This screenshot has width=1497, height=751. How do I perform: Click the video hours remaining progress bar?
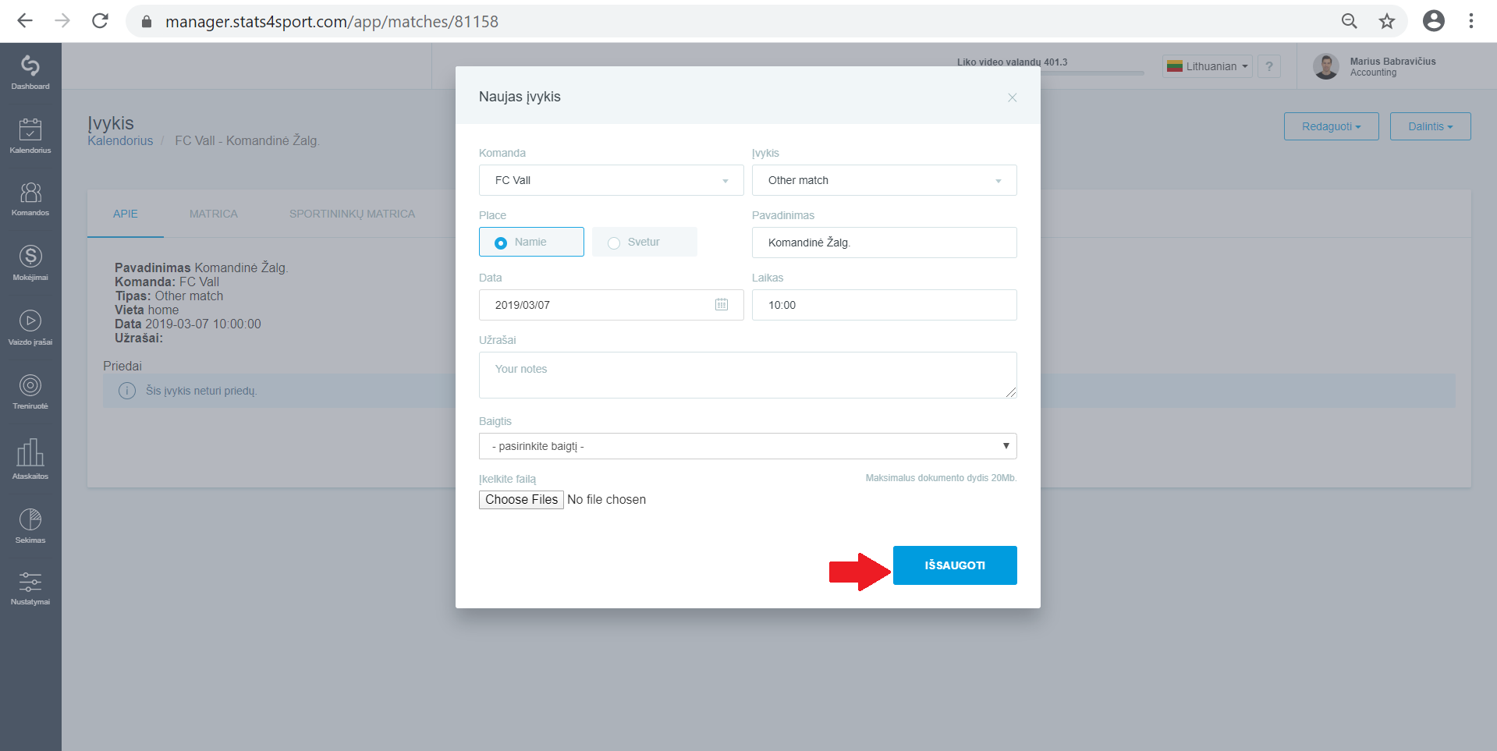(x=1051, y=73)
